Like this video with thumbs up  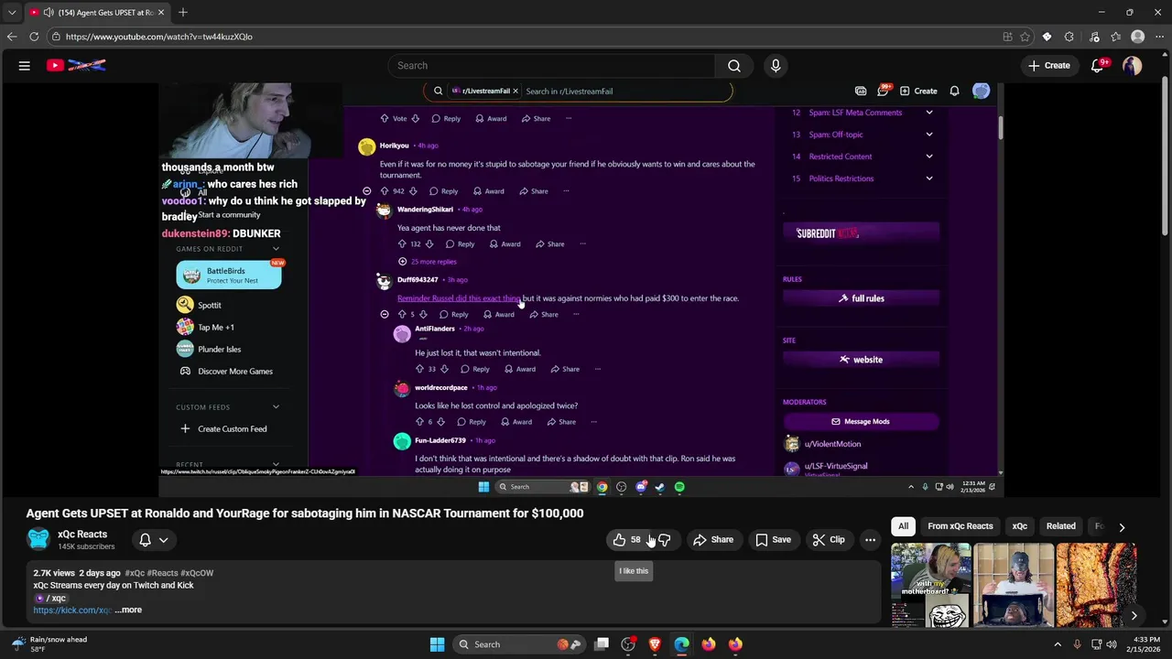(627, 540)
